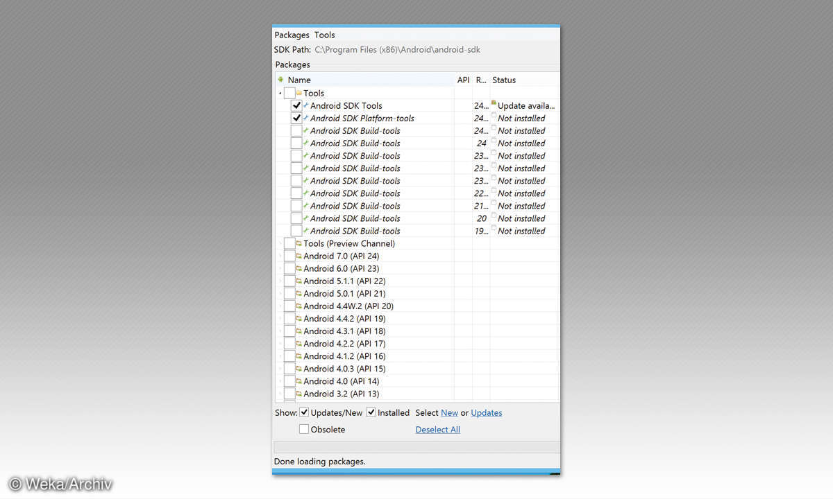
Task: Check the Android 6.0 (API 23) checkbox
Action: (x=289, y=268)
